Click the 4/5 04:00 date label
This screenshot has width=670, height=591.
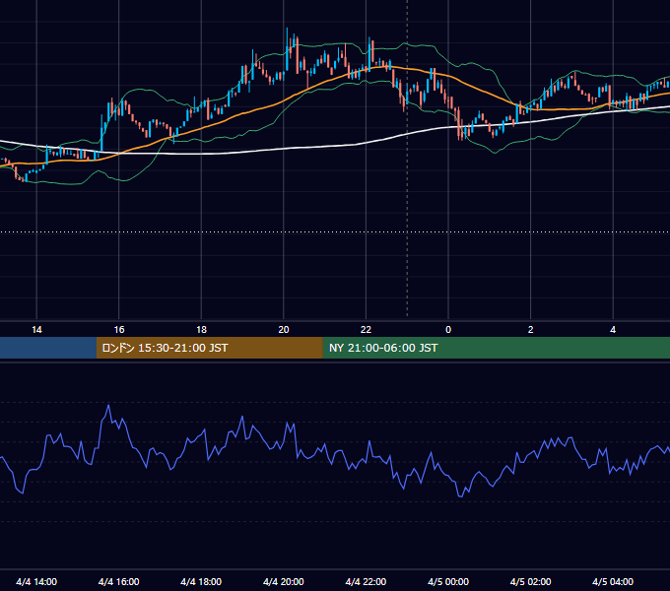point(613,581)
